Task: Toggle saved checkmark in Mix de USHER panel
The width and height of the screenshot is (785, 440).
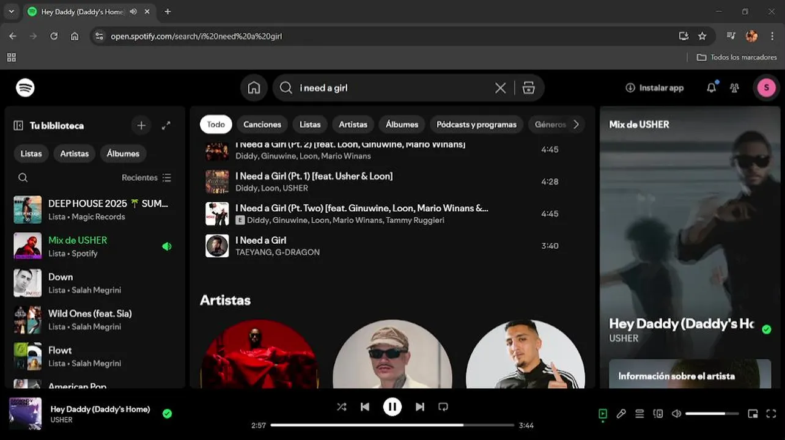Action: click(x=767, y=329)
